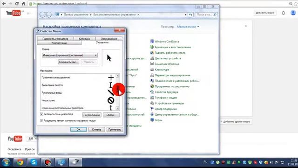Viewport: 298px width, 168px height.
Task: Select Графическое выделение pointer row
Action: 78,77
